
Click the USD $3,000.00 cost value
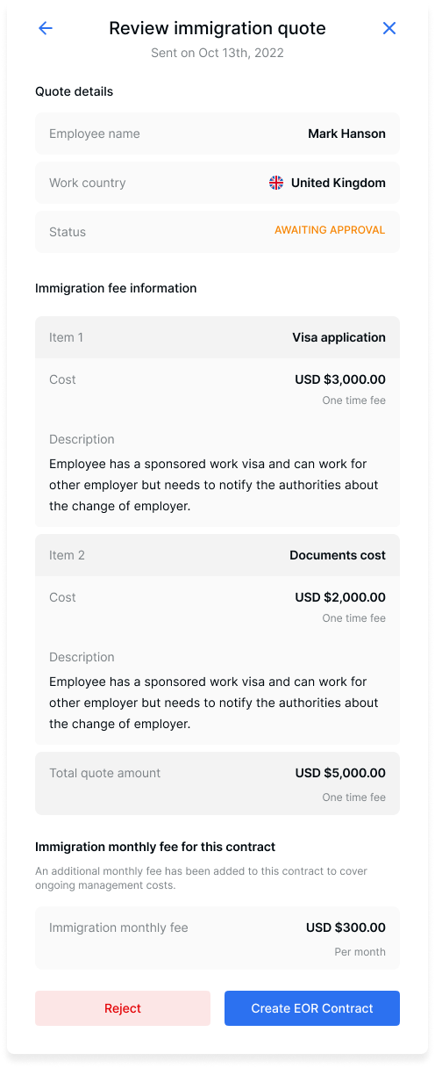tap(340, 379)
